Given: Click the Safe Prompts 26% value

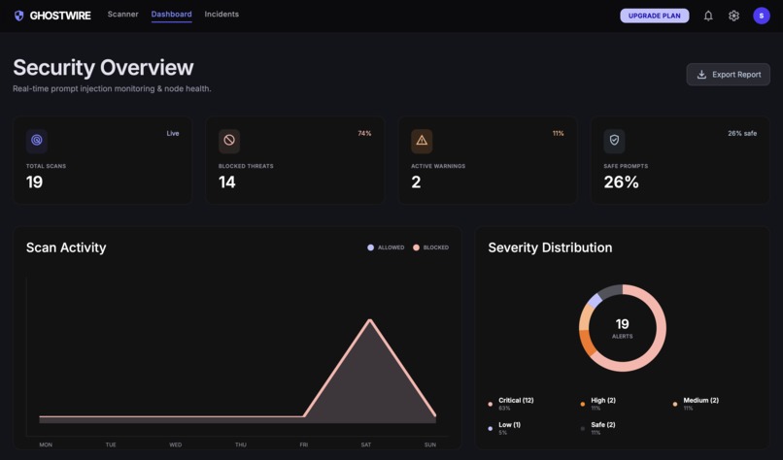Looking at the screenshot, I should [621, 182].
